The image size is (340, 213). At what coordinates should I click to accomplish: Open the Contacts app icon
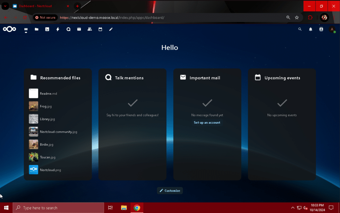click(x=90, y=29)
